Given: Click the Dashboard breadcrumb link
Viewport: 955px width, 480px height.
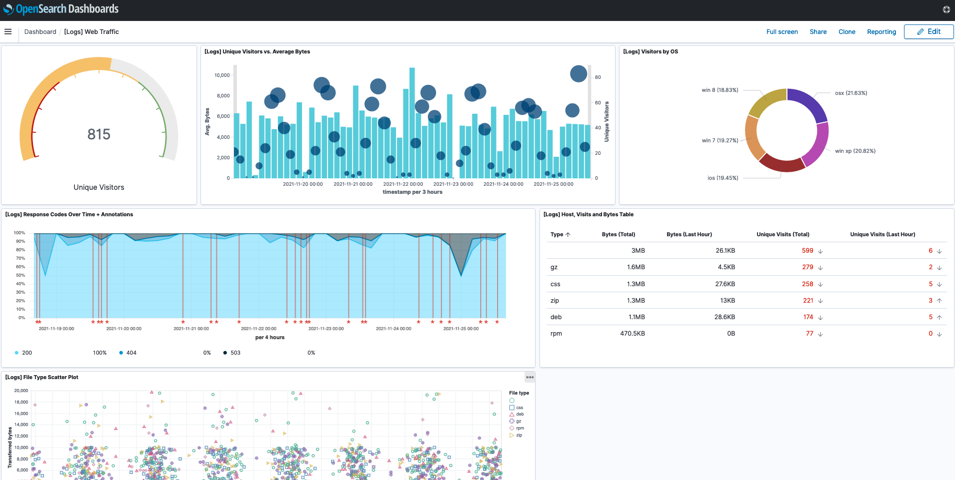Looking at the screenshot, I should pyautogui.click(x=40, y=31).
